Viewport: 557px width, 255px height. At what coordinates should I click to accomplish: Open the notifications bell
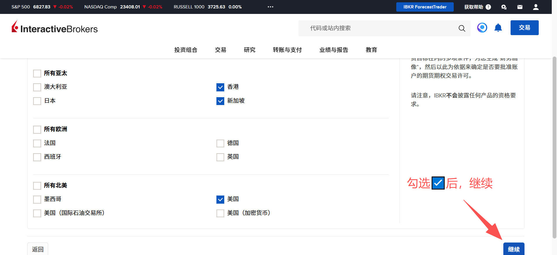498,28
